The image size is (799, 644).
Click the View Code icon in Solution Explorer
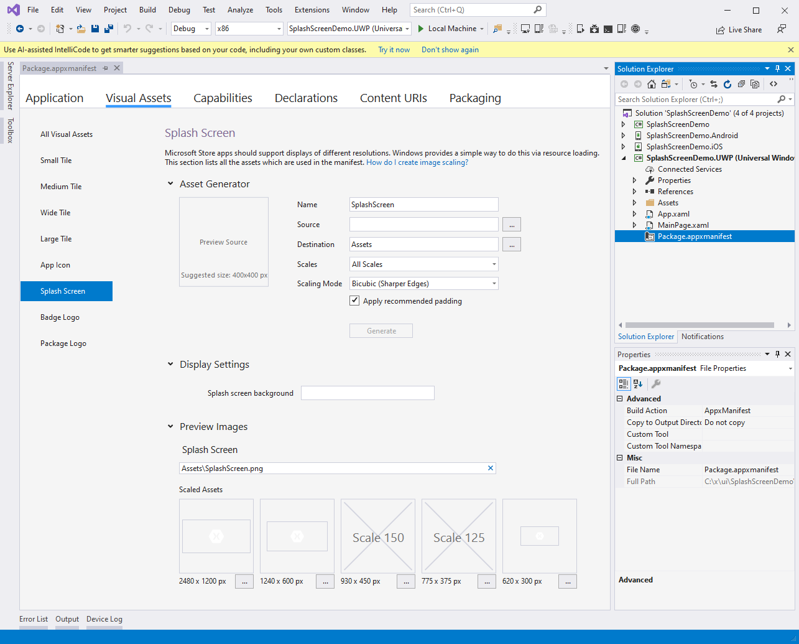tap(774, 84)
